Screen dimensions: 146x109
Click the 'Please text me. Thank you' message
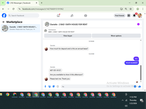point(60,79)
